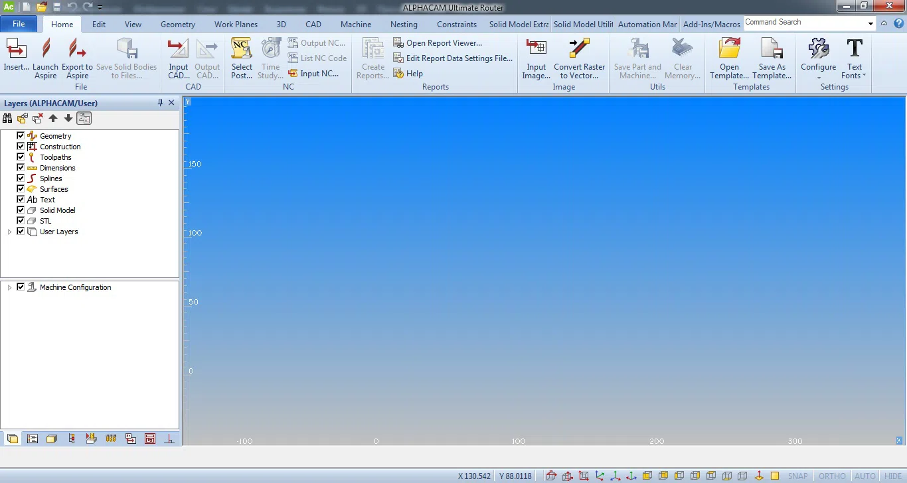Click Edit Report Data Settings File
Screen dimensions: 907x483
[459, 58]
